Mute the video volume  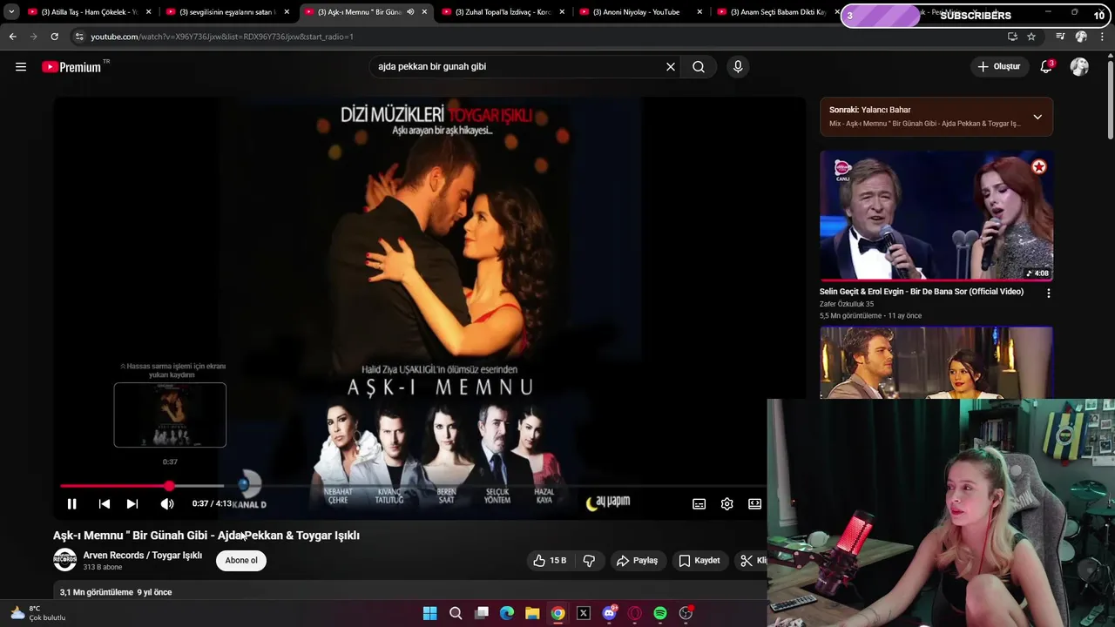pos(167,503)
